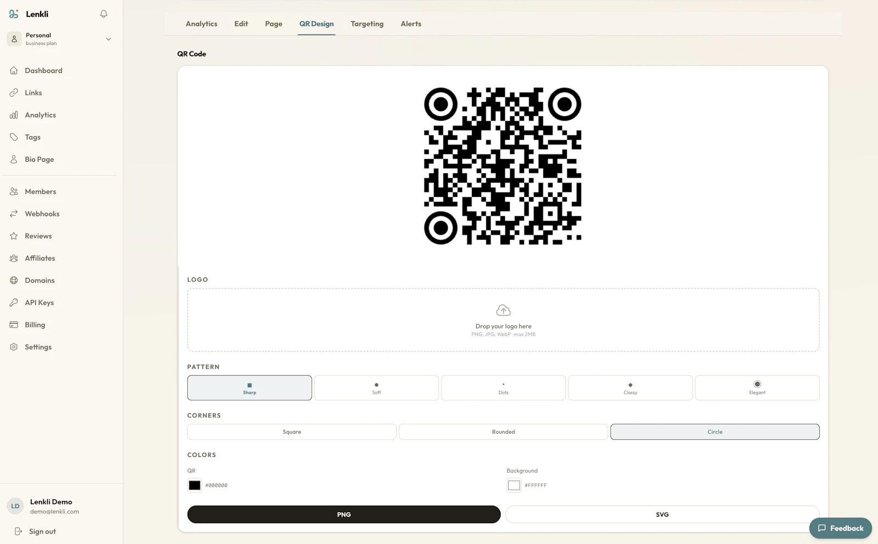The height and width of the screenshot is (544, 878).
Task: Select the Sharp pattern option
Action: (x=250, y=388)
